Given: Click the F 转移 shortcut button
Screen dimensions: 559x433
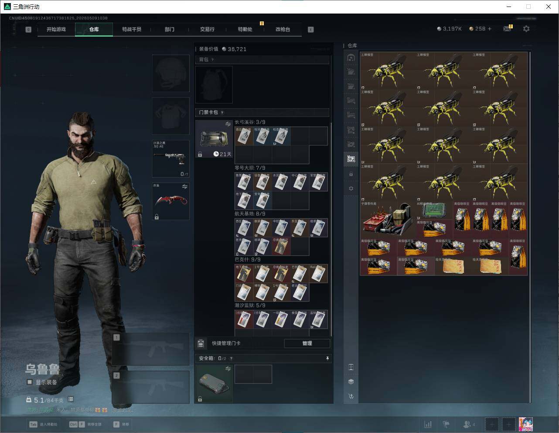Looking at the screenshot, I should 121,424.
